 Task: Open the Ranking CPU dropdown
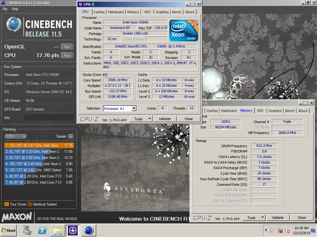coord(15,136)
